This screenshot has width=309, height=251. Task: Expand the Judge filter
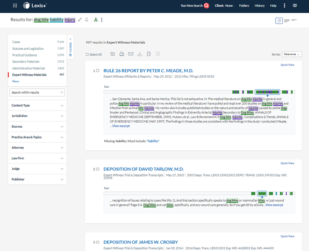[x=37, y=169]
